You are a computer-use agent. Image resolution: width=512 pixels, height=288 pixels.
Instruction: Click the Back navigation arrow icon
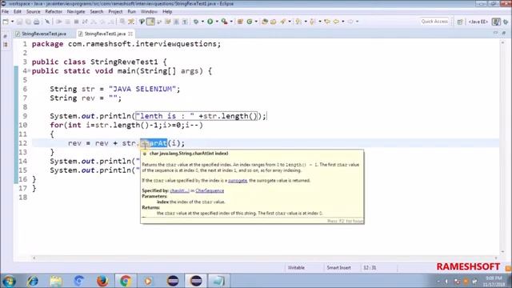click(336, 22)
